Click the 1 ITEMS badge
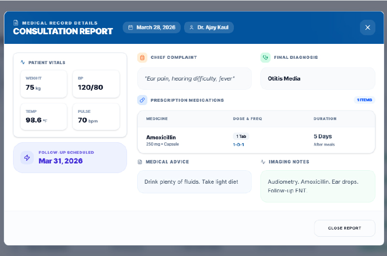Image resolution: width=387 pixels, height=256 pixels. [364, 100]
